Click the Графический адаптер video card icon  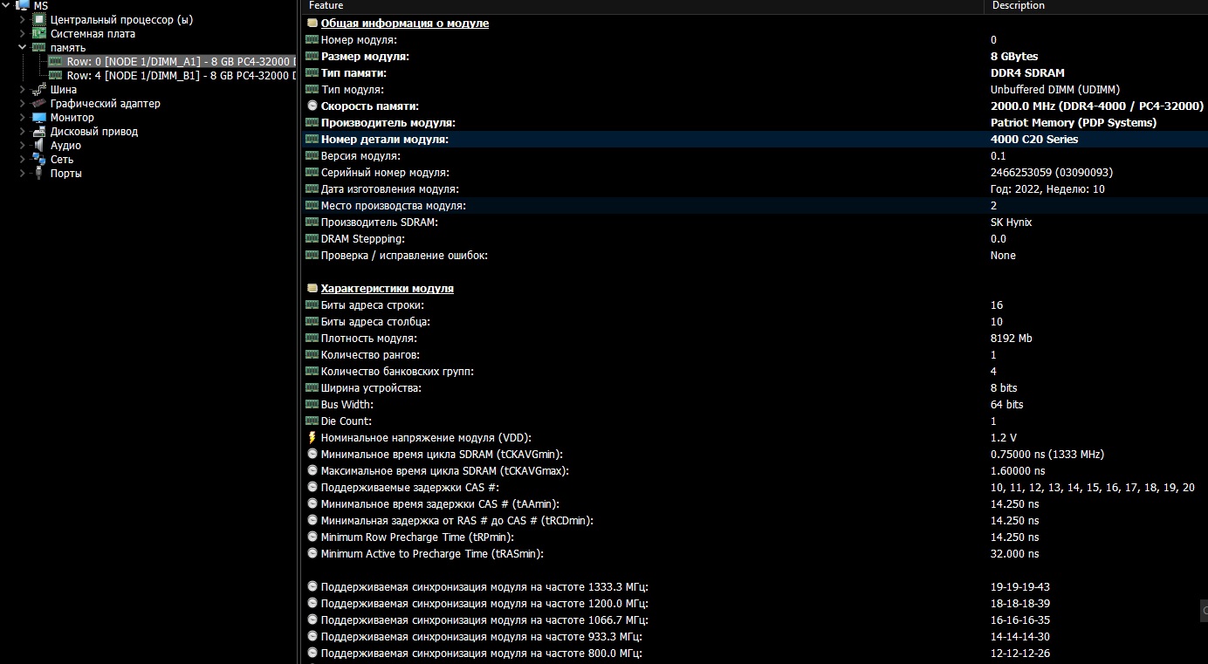(x=39, y=103)
